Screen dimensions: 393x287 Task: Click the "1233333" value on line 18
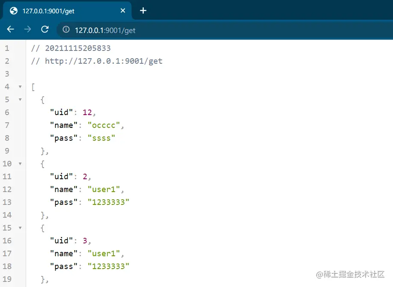pyautogui.click(x=108, y=266)
